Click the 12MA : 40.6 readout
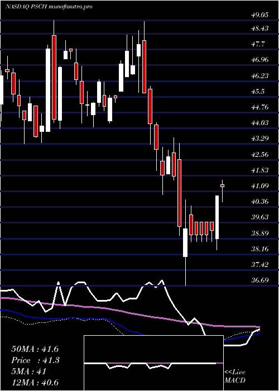Image resolution: width=279 pixels, height=391 pixels. 35,383
